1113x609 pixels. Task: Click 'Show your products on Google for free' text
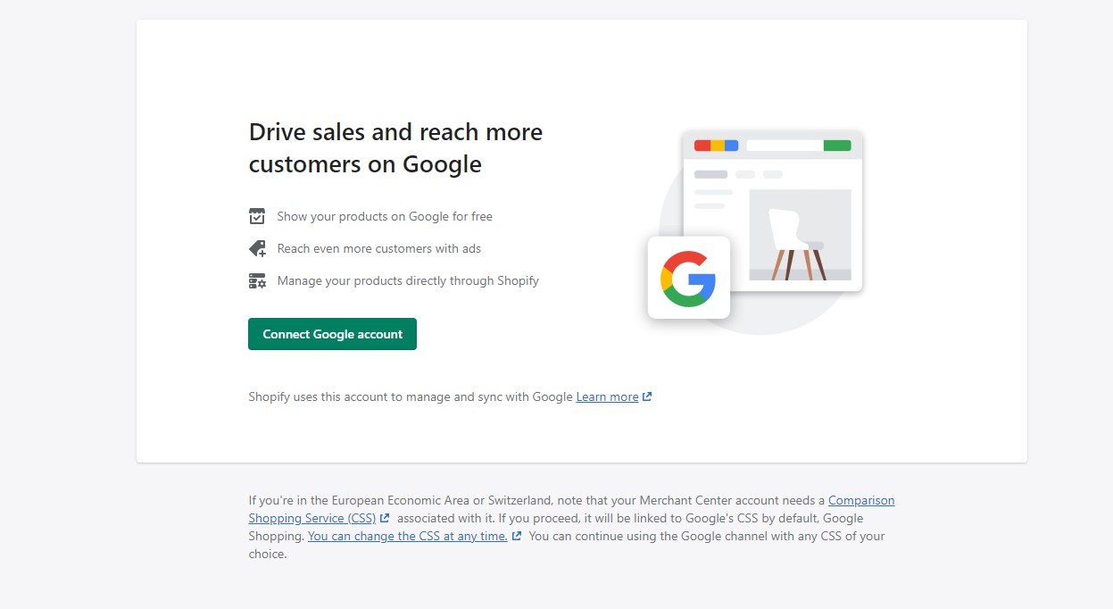385,216
